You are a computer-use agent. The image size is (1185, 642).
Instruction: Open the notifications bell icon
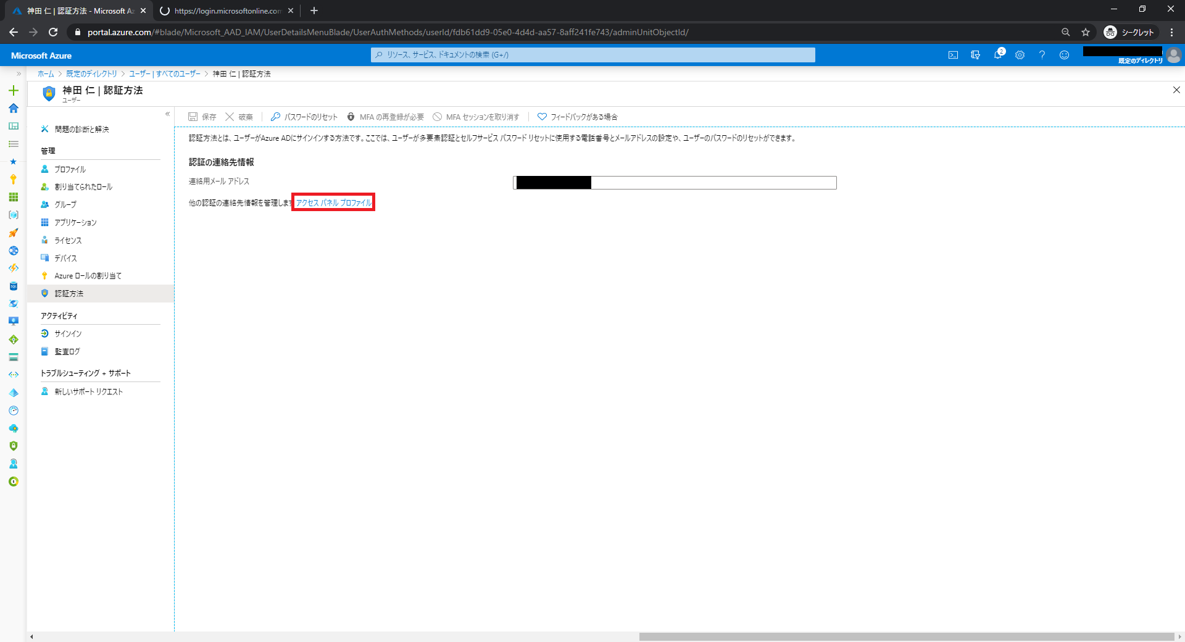[997, 55]
